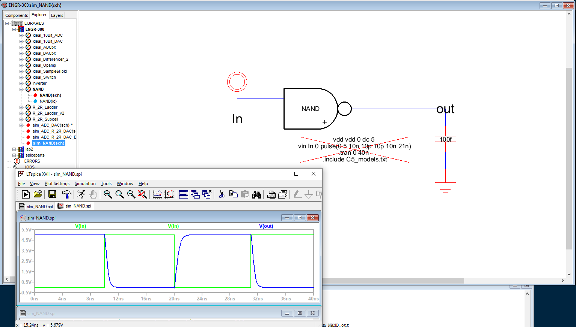Switch to sim_NAND.spi waveform plot tab
The height and width of the screenshot is (327, 576).
[x=74, y=206]
